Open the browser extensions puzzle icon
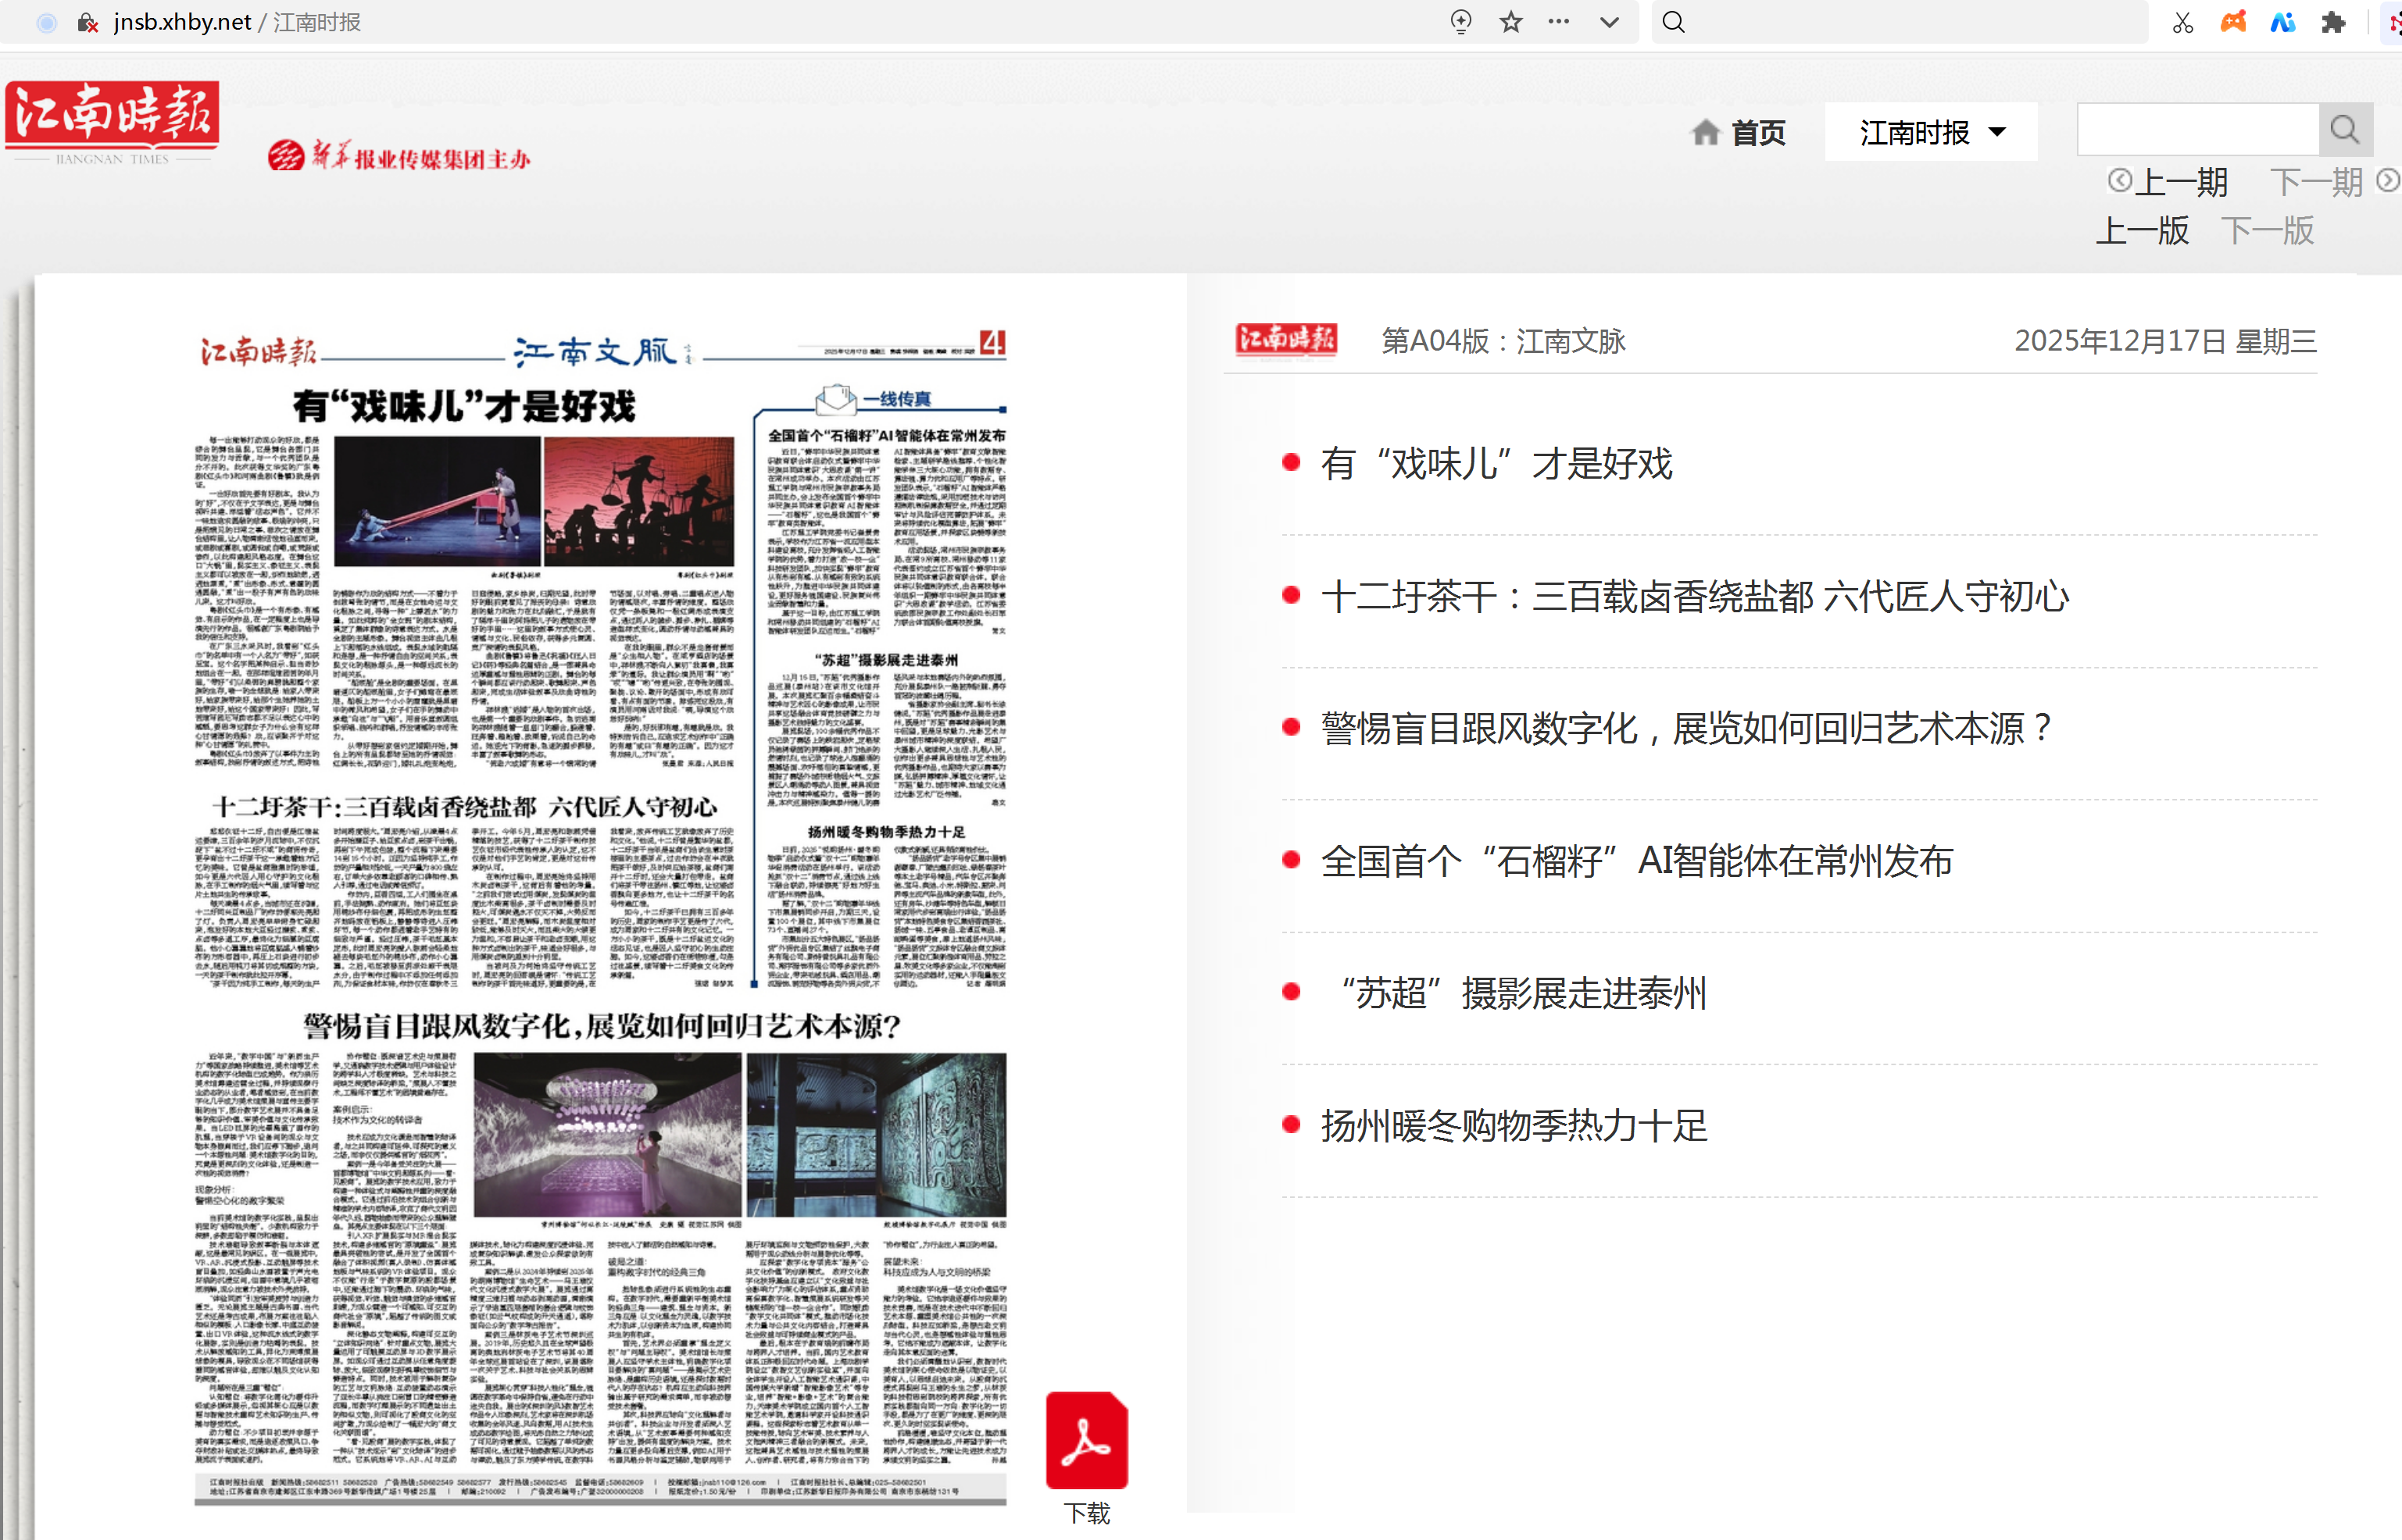The image size is (2402, 1540). click(2333, 22)
